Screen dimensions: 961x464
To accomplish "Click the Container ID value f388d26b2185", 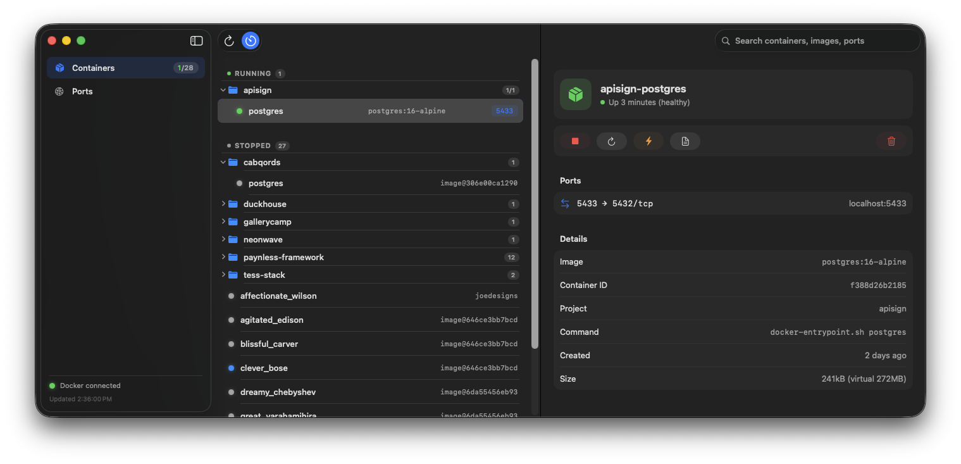I will click(878, 285).
